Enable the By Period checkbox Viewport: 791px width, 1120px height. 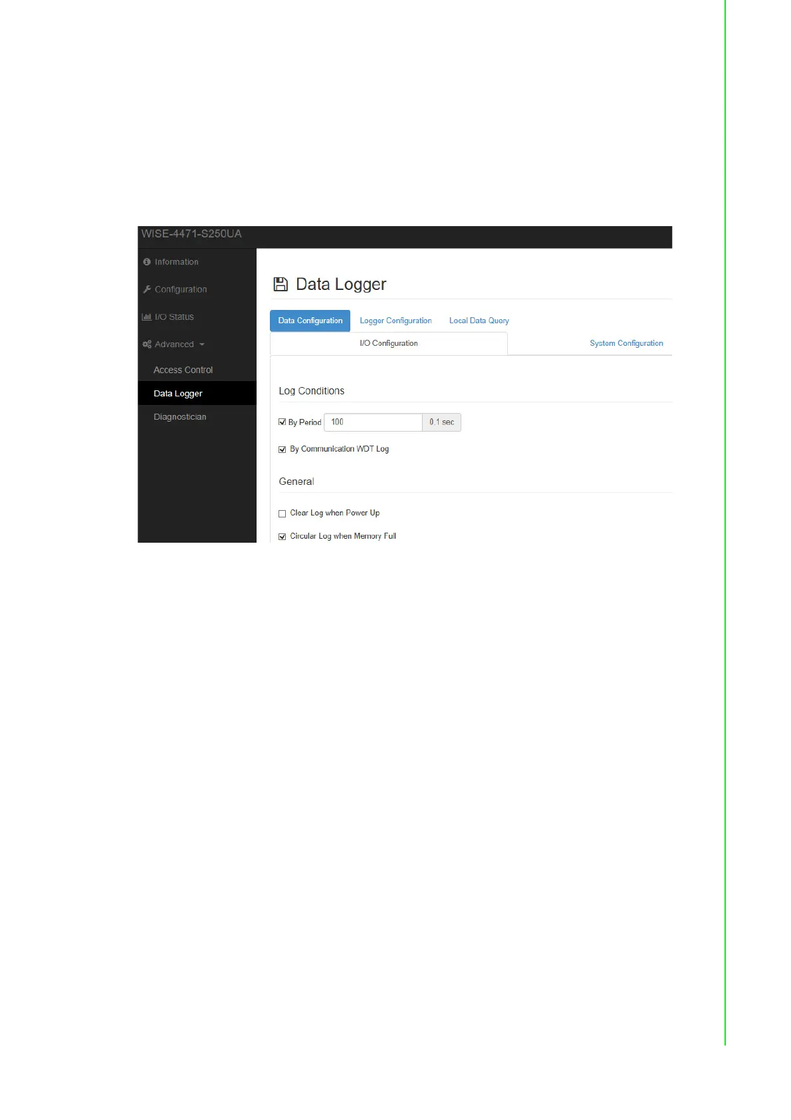282,422
